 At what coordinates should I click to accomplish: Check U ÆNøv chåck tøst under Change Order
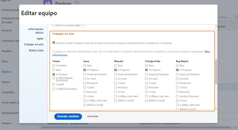click(x=146, y=96)
